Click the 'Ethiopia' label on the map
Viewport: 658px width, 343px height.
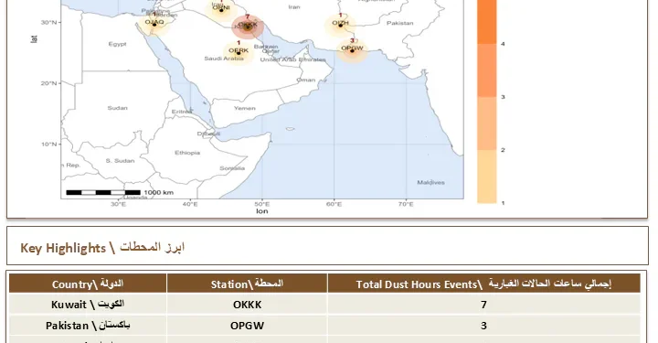pos(187,153)
